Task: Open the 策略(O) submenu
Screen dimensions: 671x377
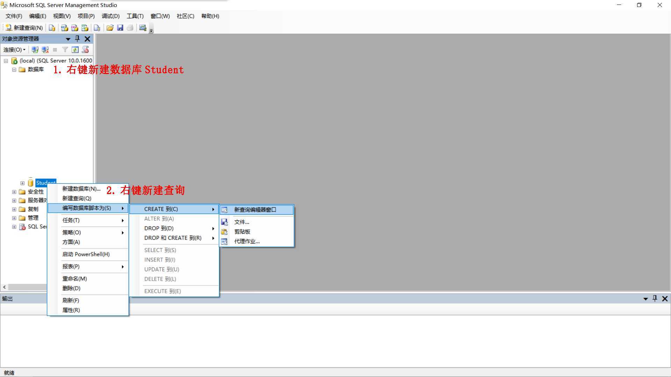Action: click(88, 232)
